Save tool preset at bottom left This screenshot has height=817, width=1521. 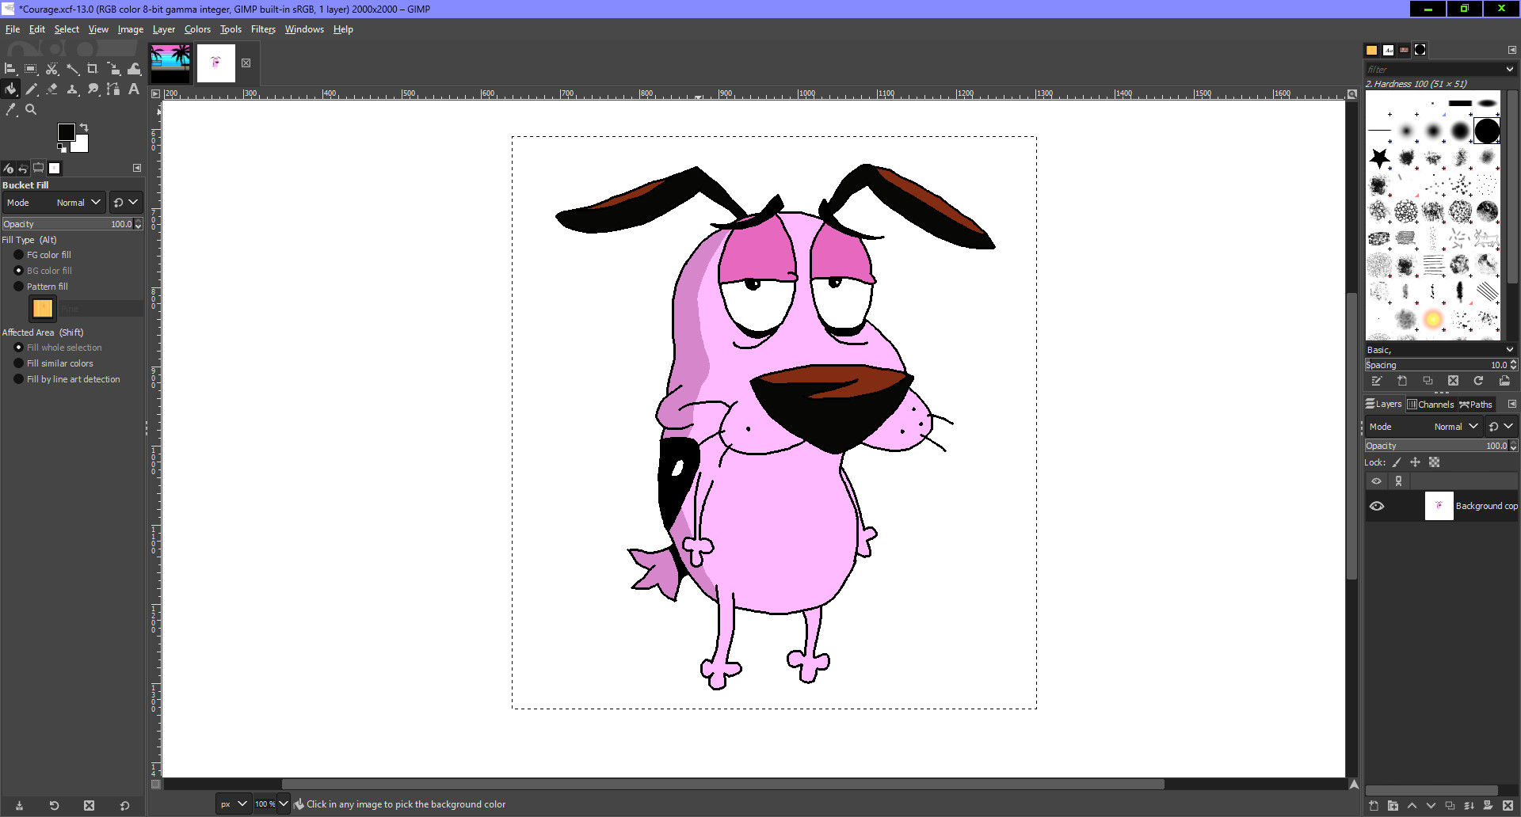tap(19, 805)
